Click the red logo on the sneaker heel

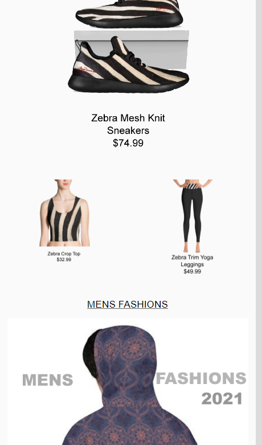click(x=87, y=70)
